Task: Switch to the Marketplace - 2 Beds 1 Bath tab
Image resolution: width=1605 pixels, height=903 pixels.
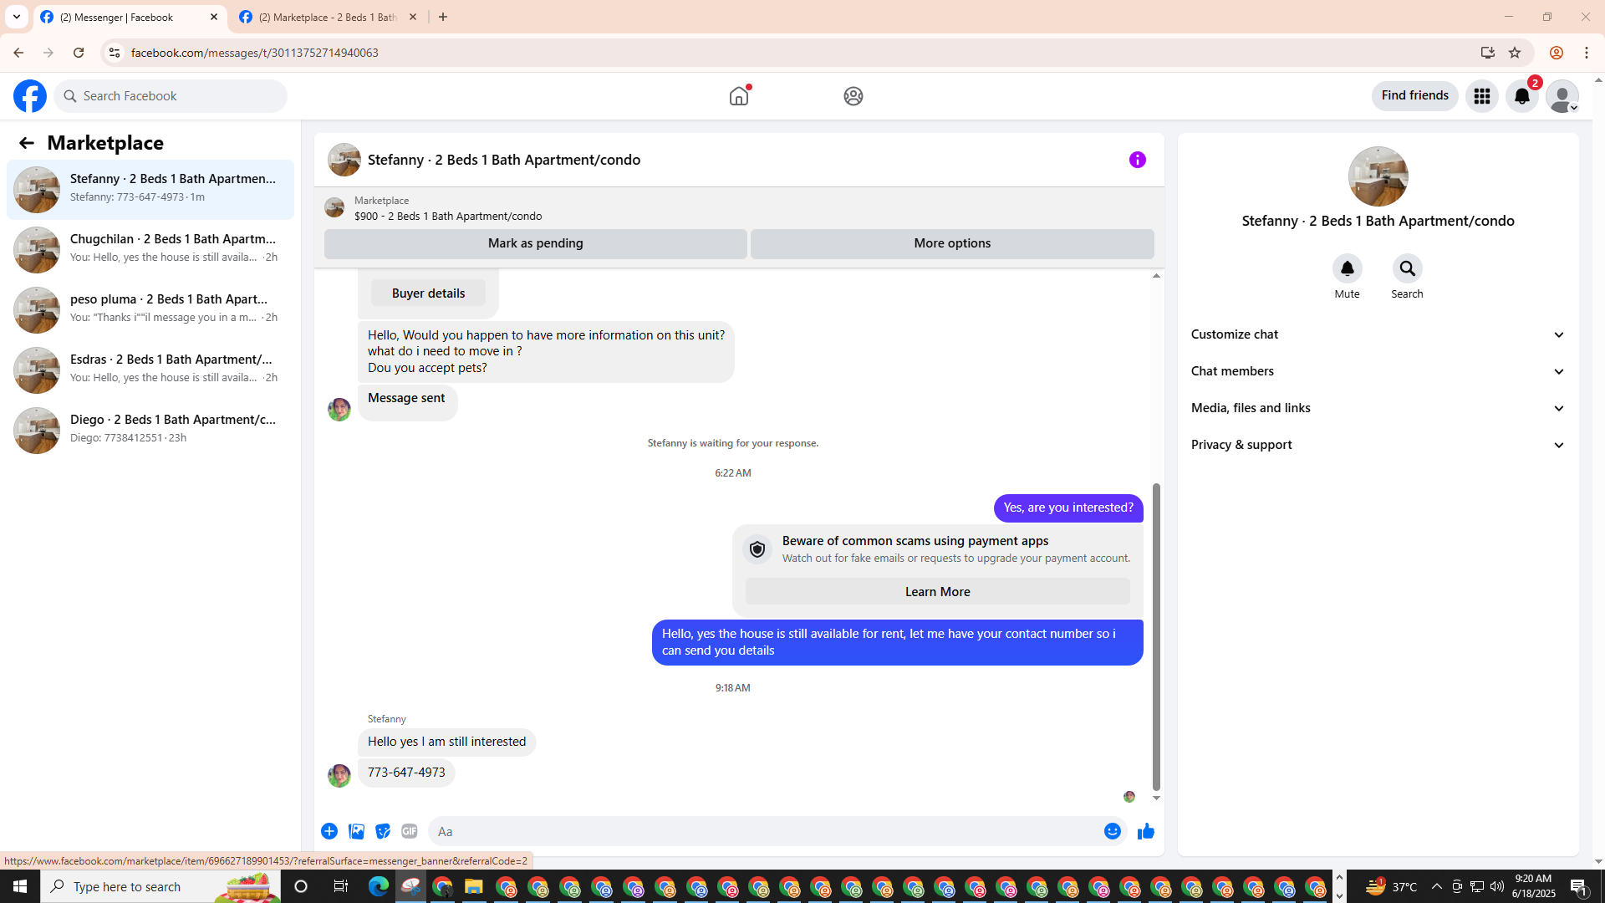Action: 328,17
